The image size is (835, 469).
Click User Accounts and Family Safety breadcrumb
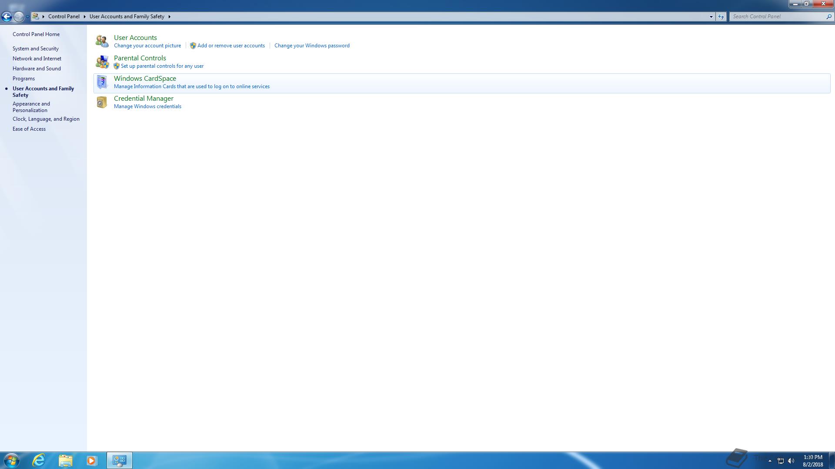tap(127, 17)
